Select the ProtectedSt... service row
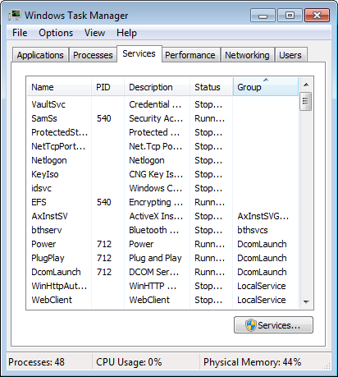The width and height of the screenshot is (338, 377). tap(162, 132)
